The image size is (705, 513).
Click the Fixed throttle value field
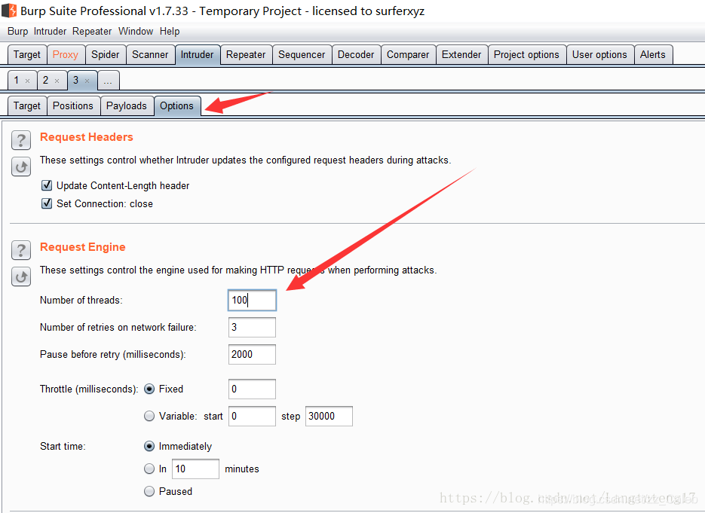253,389
